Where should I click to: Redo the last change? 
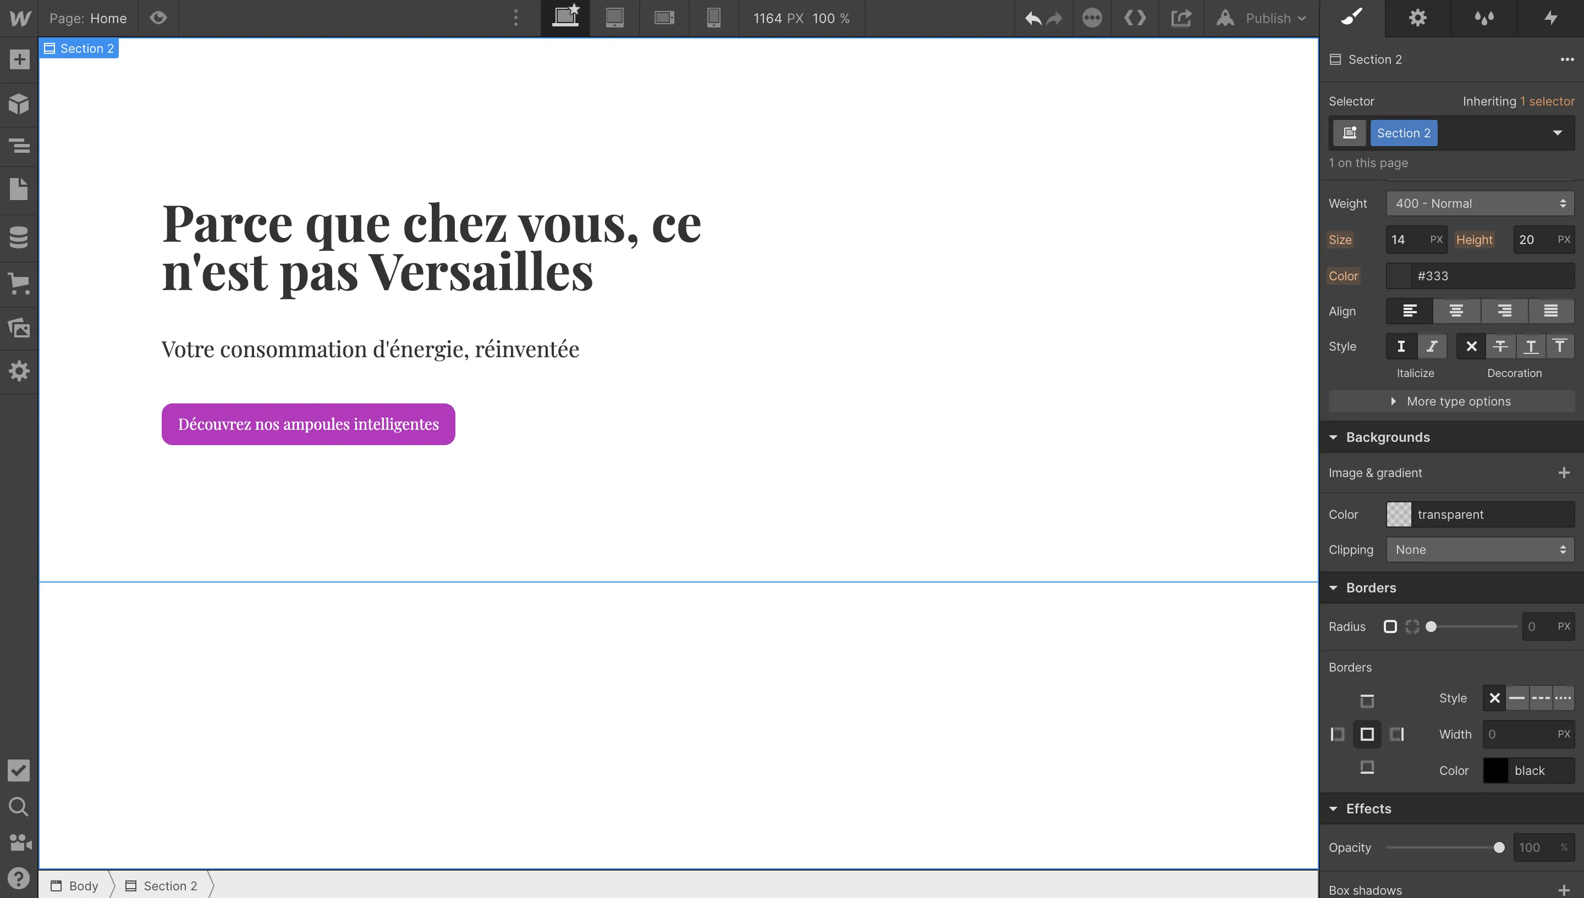point(1054,19)
